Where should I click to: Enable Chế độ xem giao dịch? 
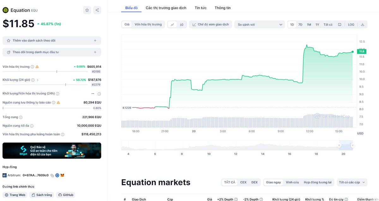[x=211, y=25]
